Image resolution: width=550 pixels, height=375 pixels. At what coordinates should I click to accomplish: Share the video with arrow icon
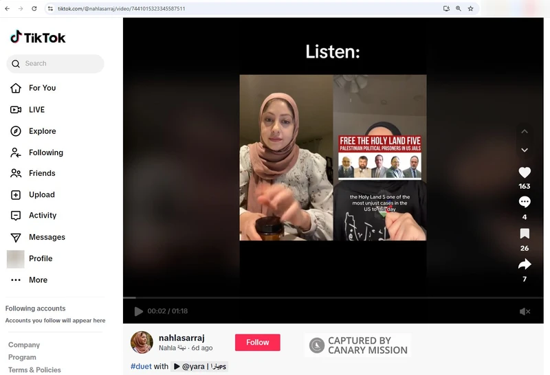(x=525, y=264)
